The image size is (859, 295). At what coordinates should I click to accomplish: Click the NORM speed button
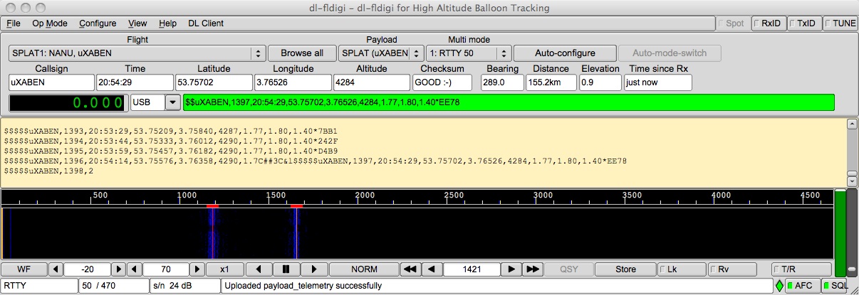[x=363, y=269]
